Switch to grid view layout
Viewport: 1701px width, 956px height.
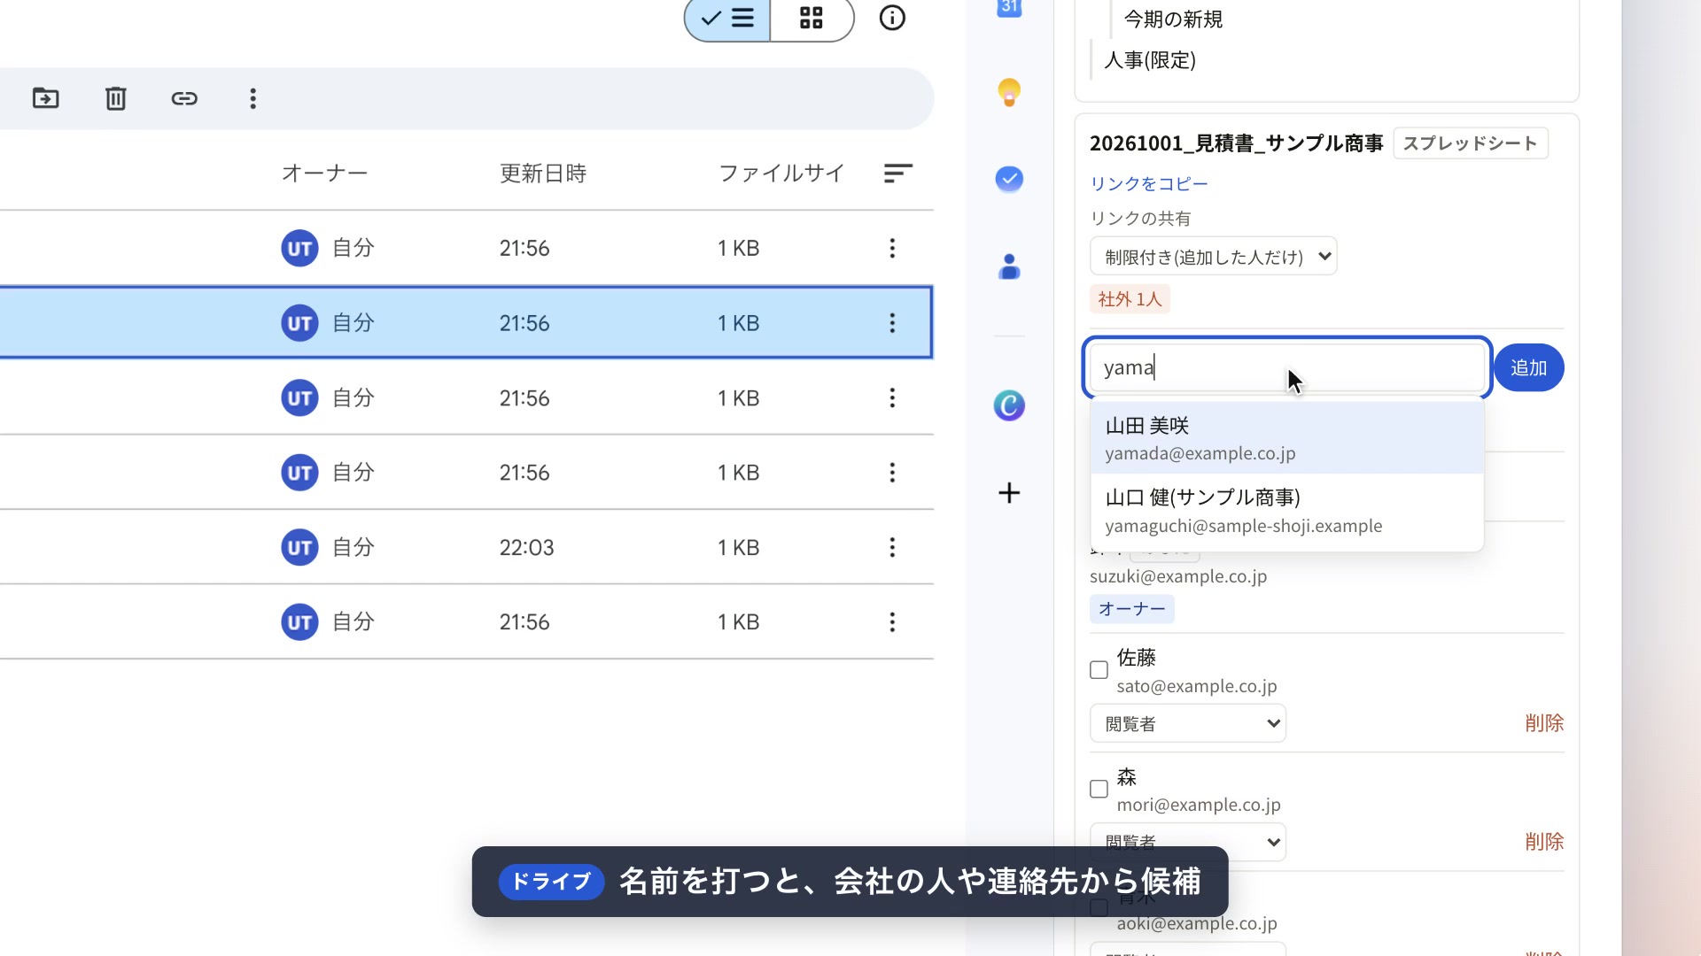[x=812, y=18]
